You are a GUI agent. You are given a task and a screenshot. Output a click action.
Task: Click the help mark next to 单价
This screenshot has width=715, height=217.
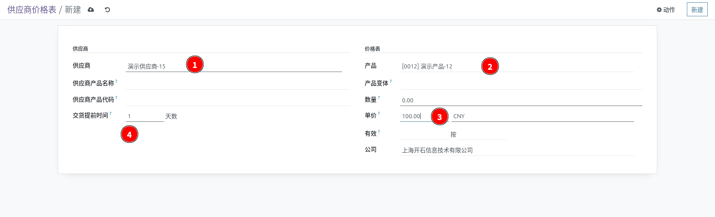click(x=379, y=113)
